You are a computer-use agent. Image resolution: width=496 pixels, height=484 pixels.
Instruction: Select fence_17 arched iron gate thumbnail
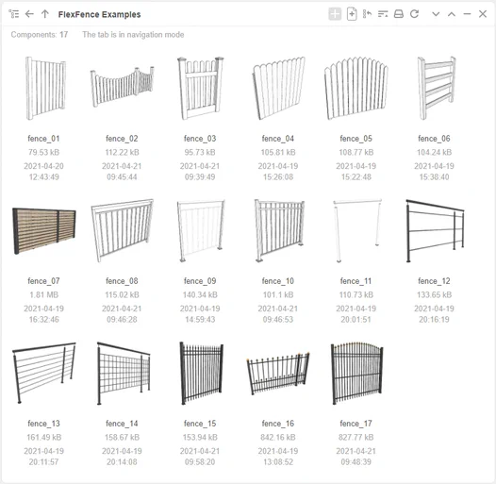point(356,373)
